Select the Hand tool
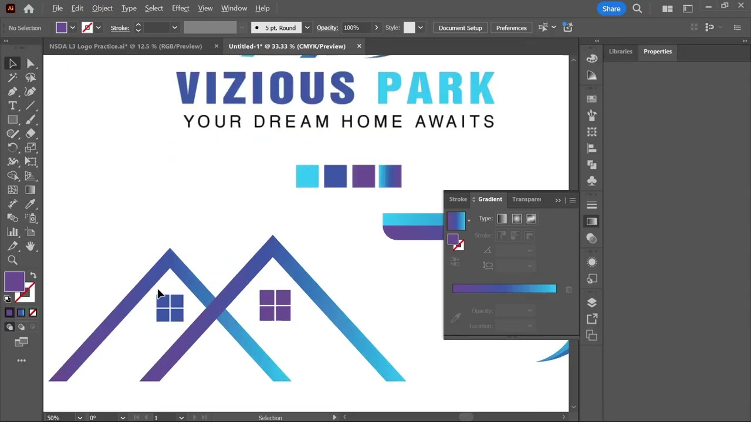The width and height of the screenshot is (751, 422). pyautogui.click(x=31, y=246)
